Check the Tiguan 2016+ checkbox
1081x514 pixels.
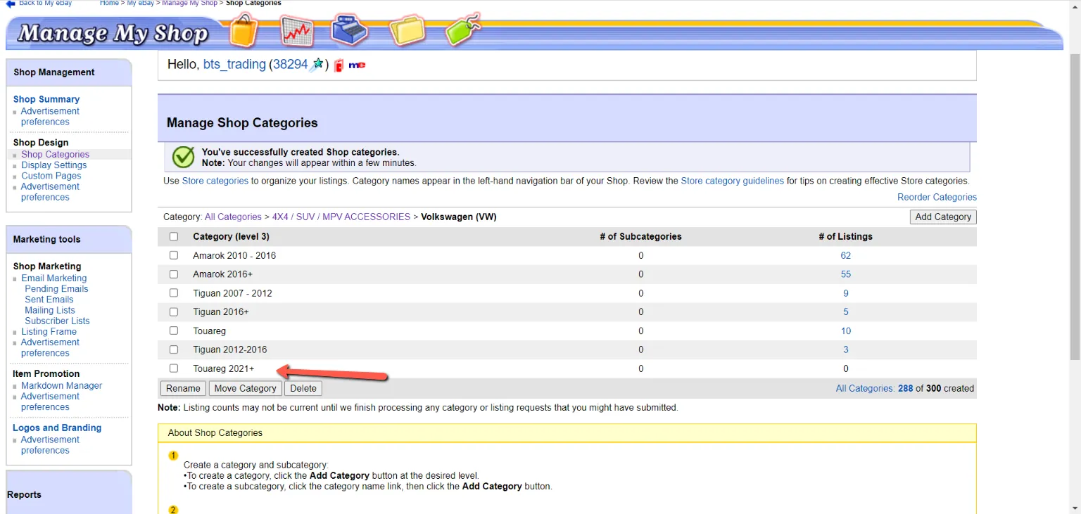[174, 311]
